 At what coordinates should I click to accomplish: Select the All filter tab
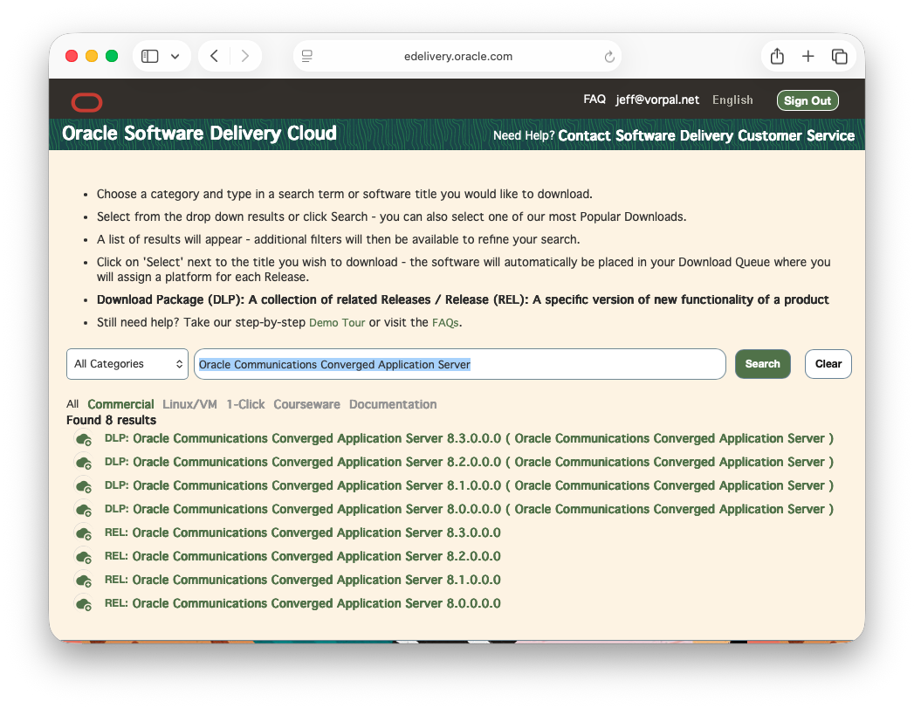click(x=72, y=404)
